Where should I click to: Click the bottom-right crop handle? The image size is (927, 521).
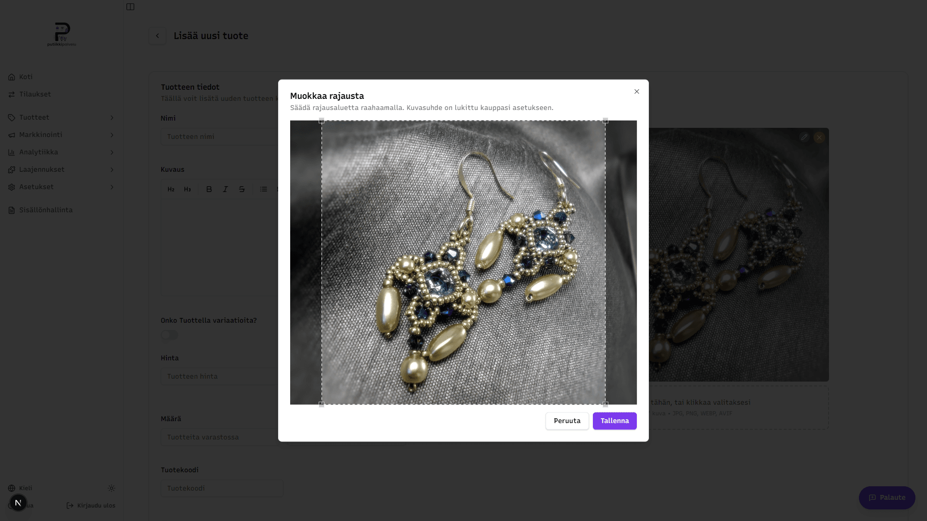[x=605, y=404]
